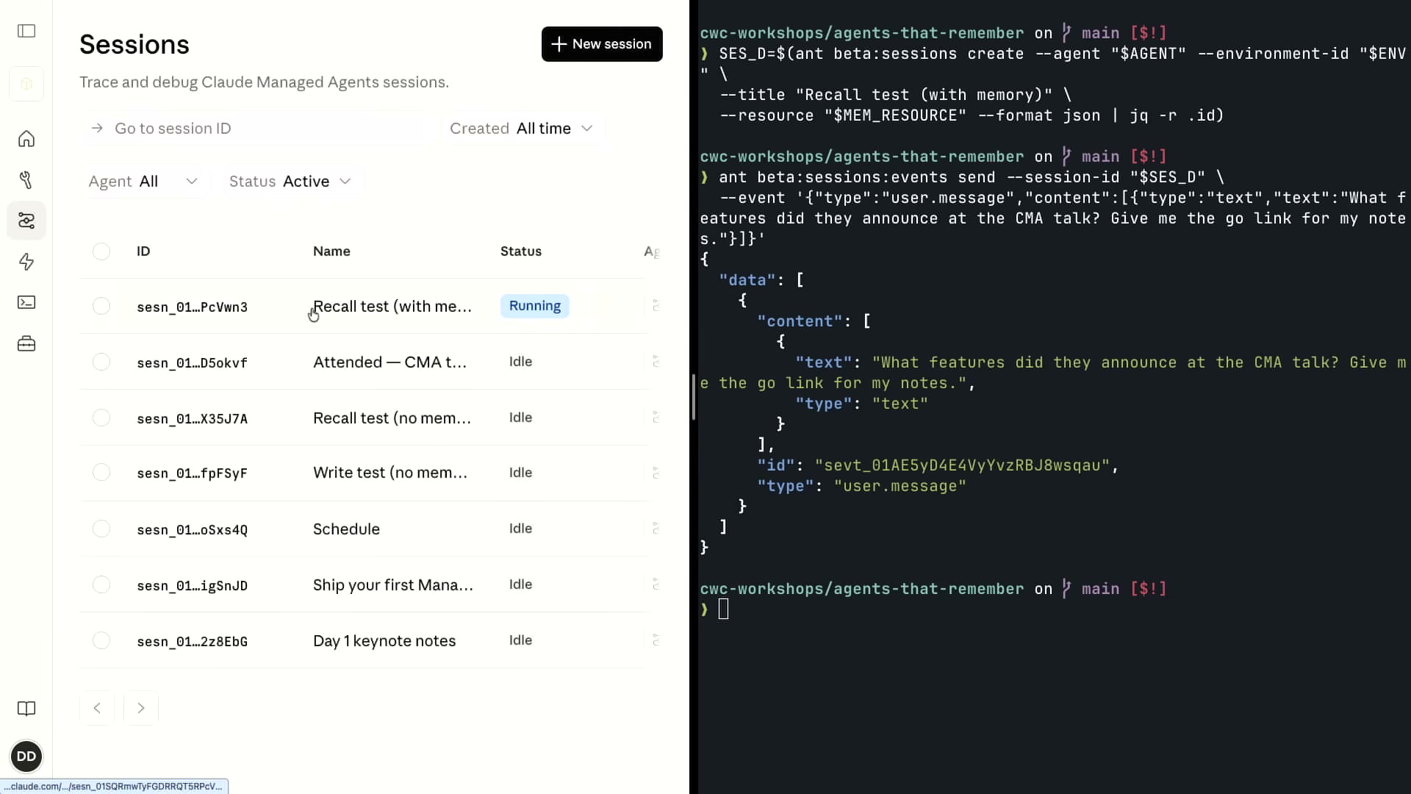Open the wrench tools icon in sidebar
Image resolution: width=1411 pixels, height=794 pixels.
26,180
